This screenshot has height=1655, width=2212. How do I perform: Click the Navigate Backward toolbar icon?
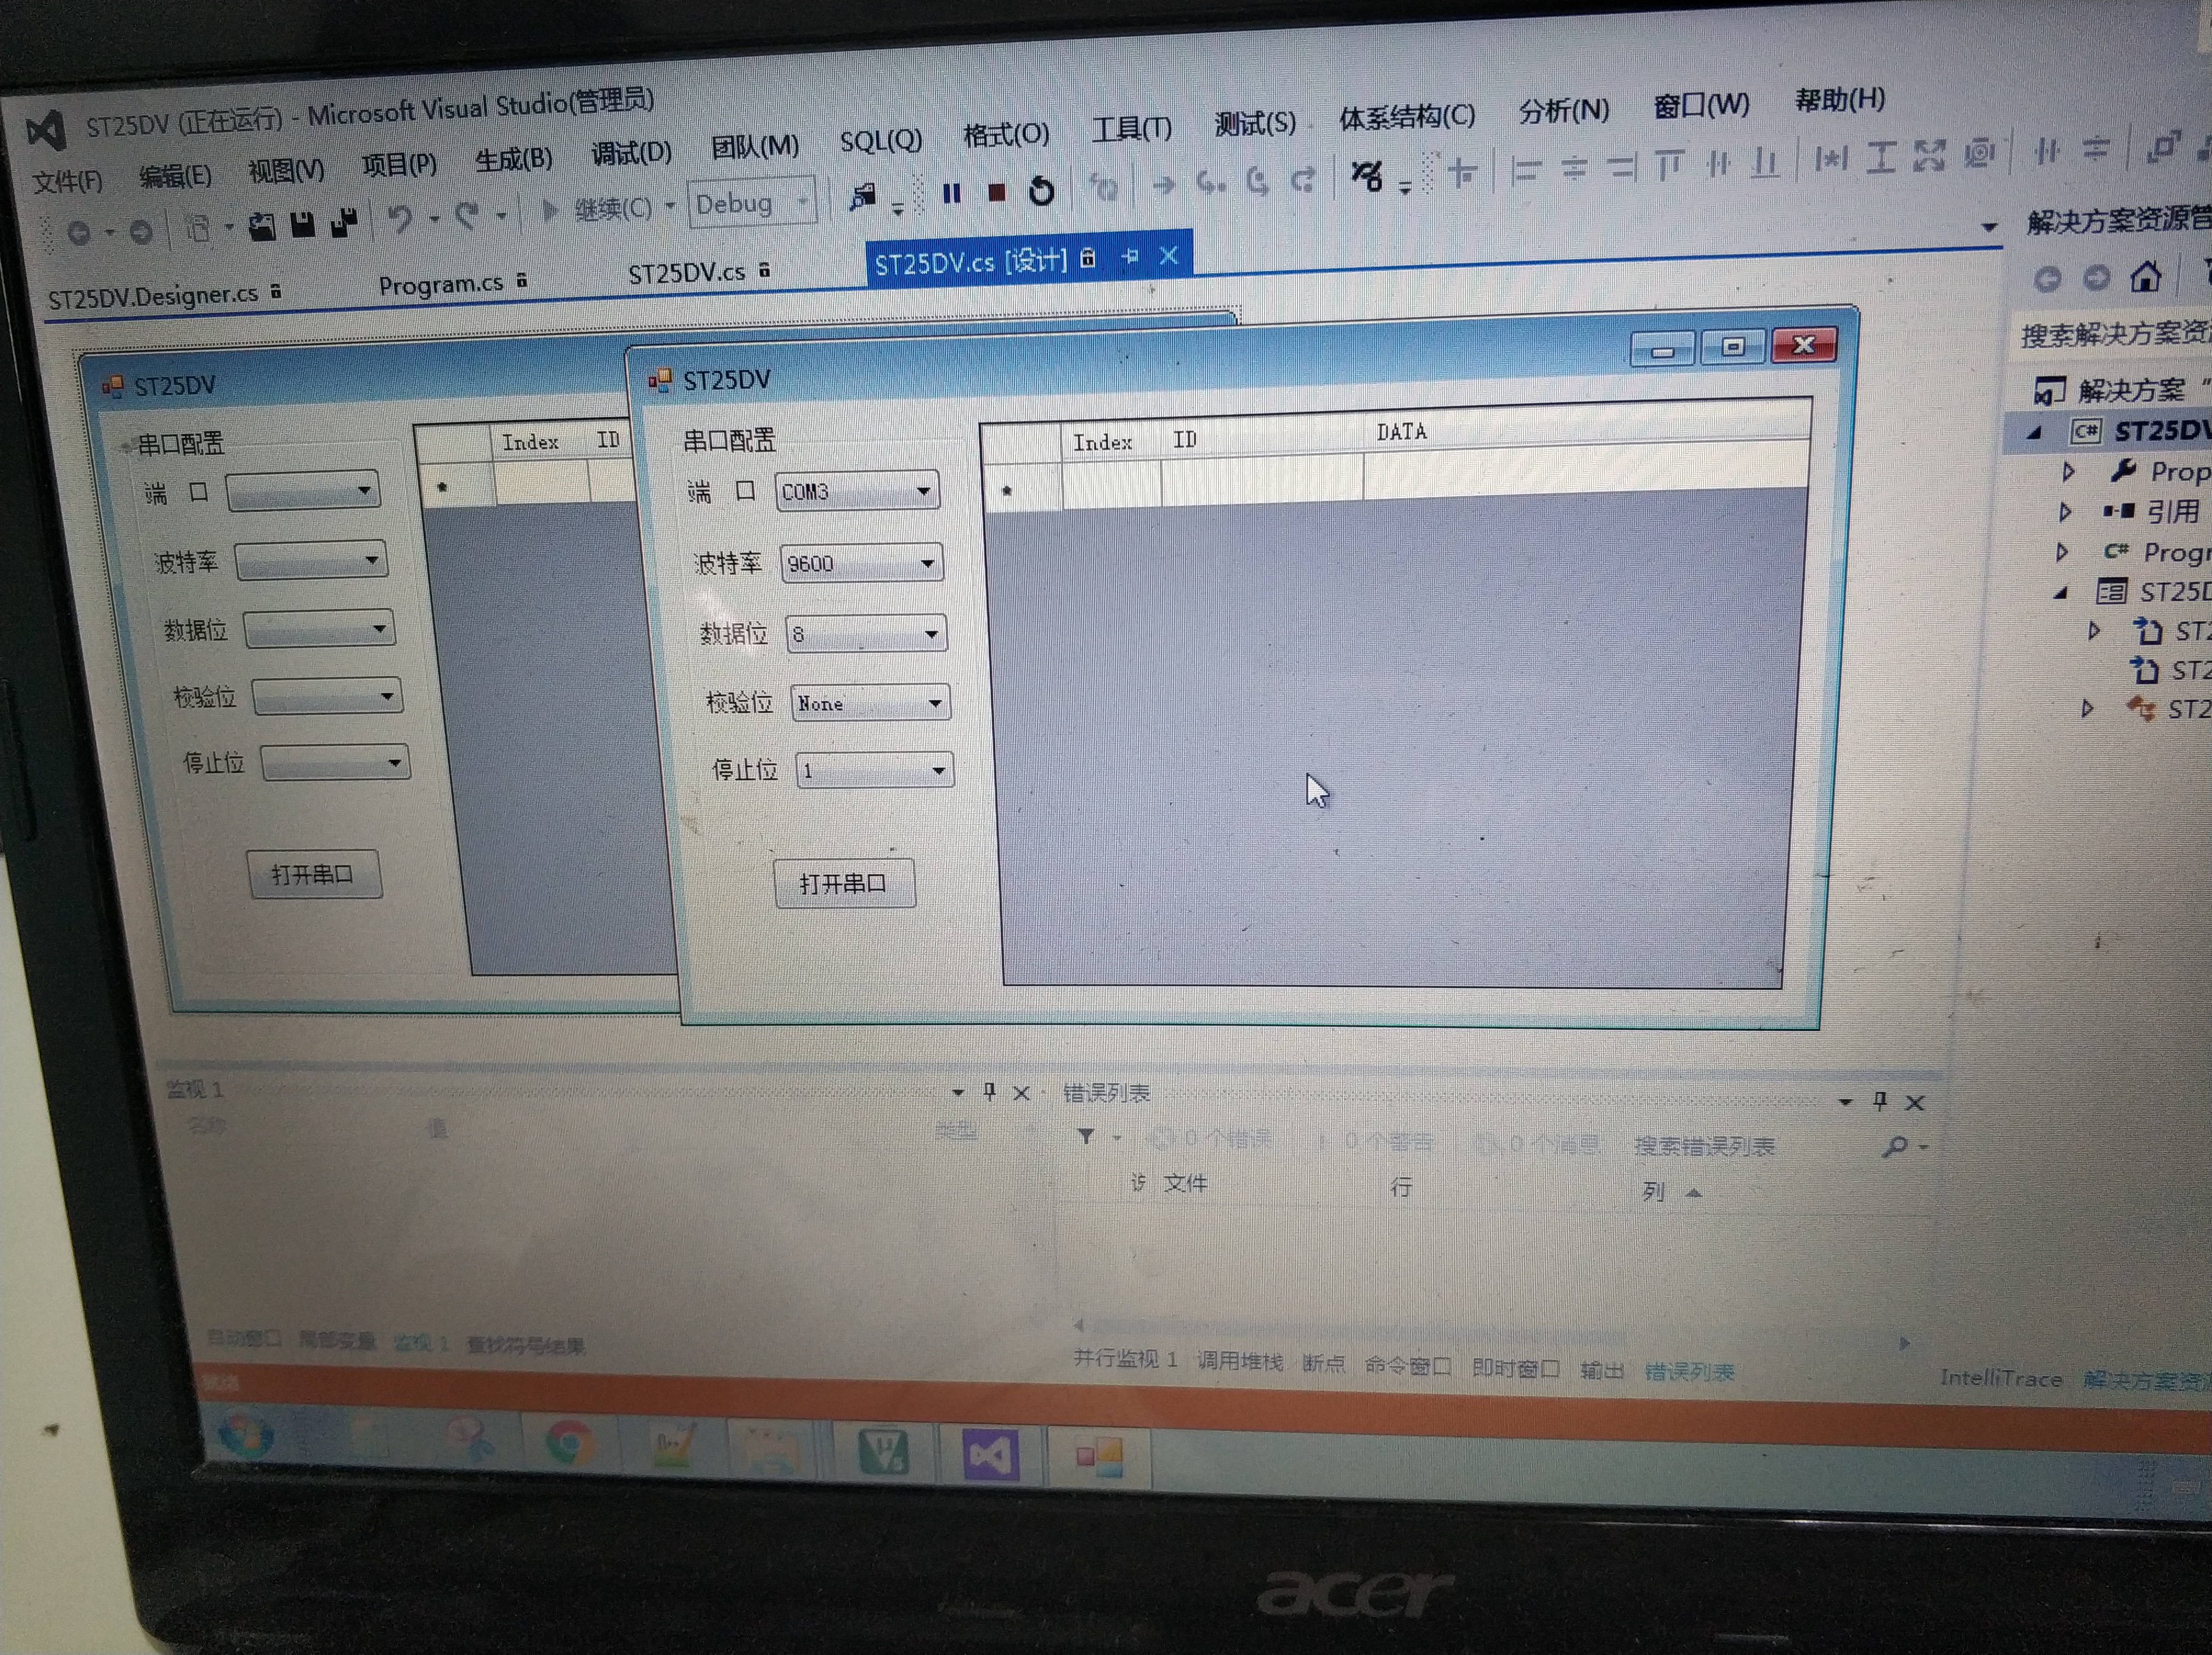pos(79,233)
